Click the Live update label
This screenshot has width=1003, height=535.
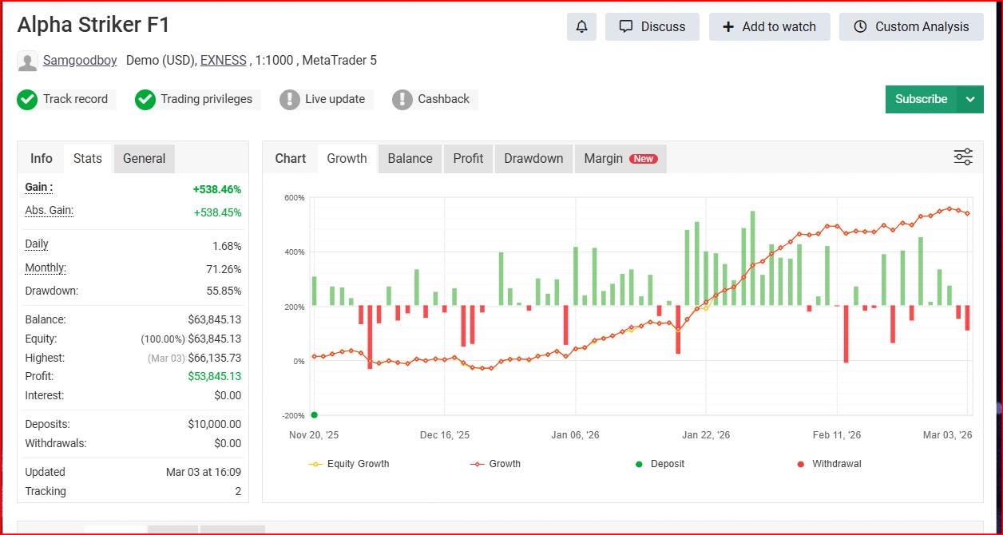click(x=335, y=99)
